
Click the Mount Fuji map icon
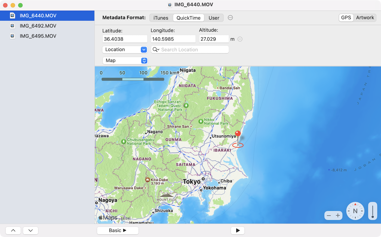[166, 195]
